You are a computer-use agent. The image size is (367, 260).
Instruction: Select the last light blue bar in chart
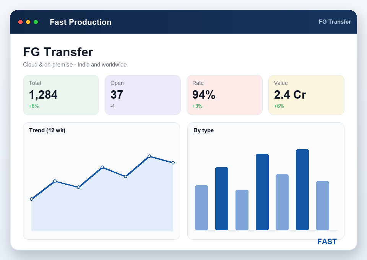click(x=323, y=205)
